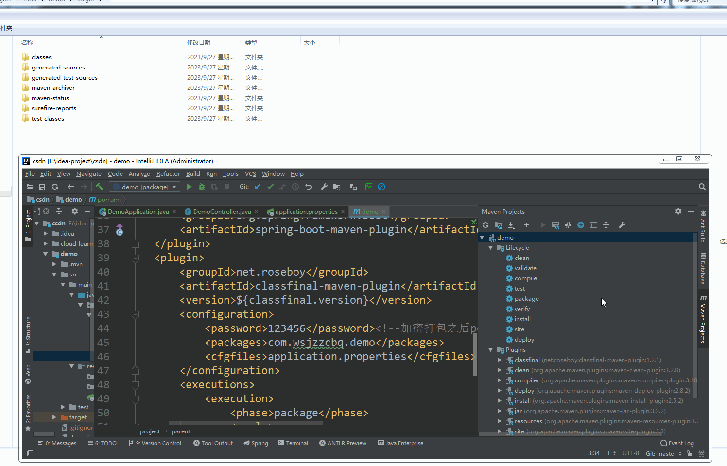Expand the cloud-learn folder in Project tree
727x466 pixels.
pyautogui.click(x=46, y=244)
